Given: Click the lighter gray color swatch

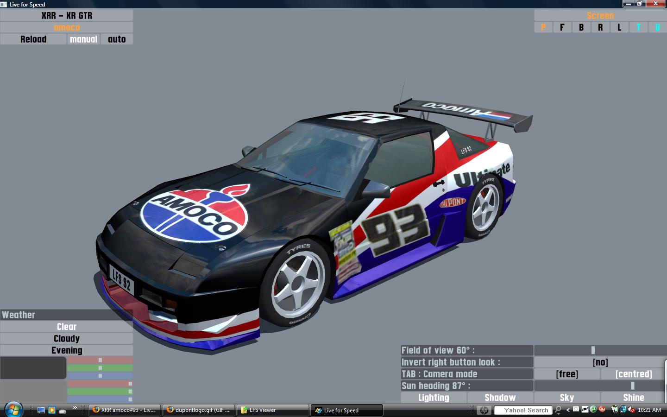Looking at the screenshot, I should tap(33, 392).
